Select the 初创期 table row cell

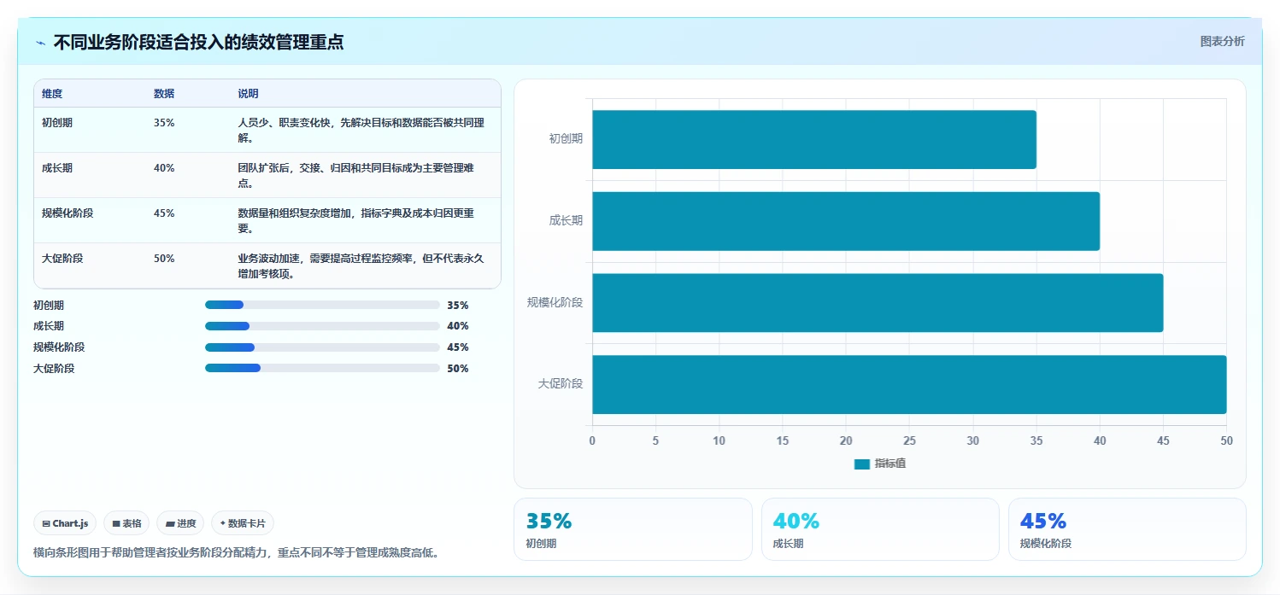57,123
